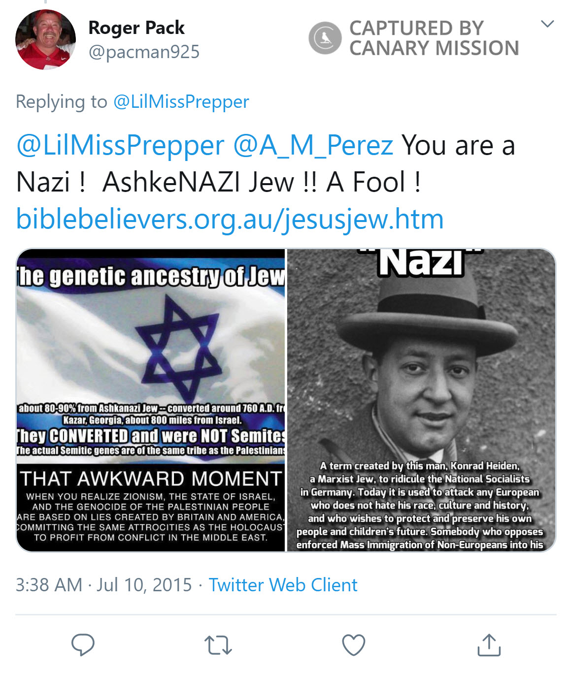Click the Roger Pack display name

pyautogui.click(x=136, y=28)
